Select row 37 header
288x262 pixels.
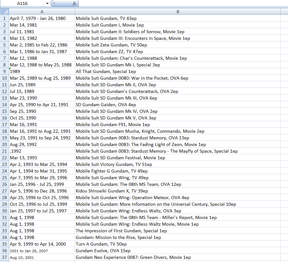(x=4, y=257)
